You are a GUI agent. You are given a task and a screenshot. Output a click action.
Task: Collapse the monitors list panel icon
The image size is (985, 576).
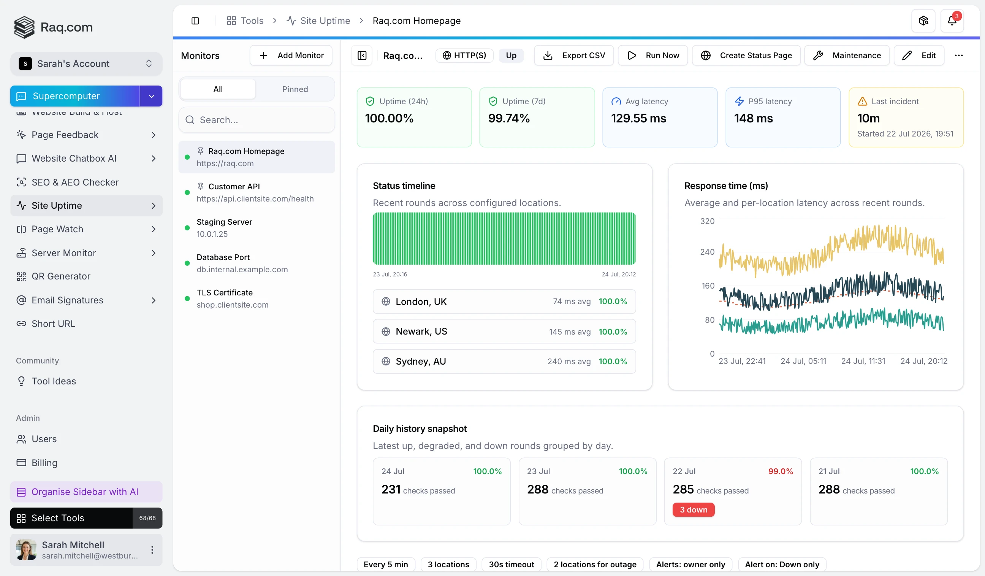362,56
